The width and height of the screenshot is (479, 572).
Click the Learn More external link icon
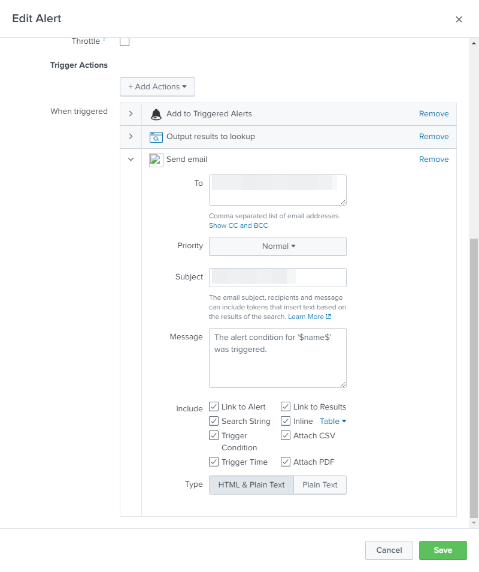pyautogui.click(x=328, y=317)
